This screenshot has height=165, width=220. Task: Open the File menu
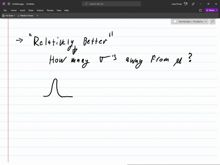[x=5, y=11]
